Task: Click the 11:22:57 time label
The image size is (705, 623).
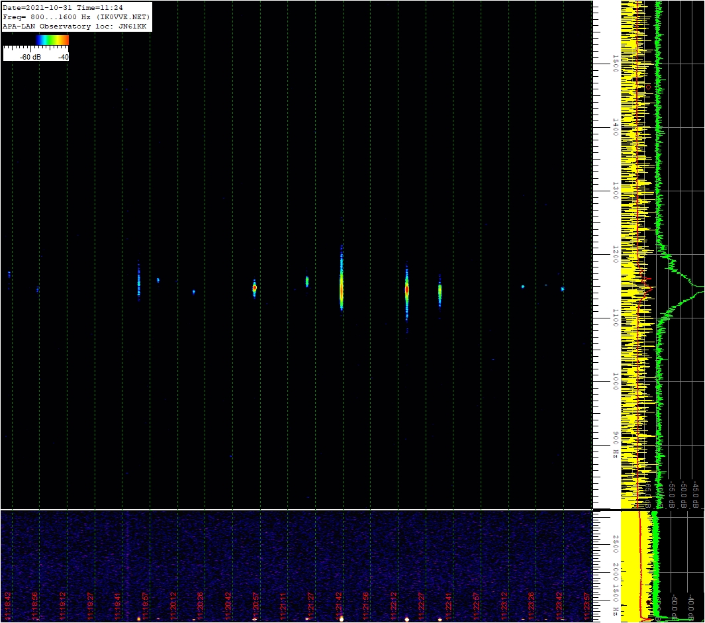Action: [x=477, y=606]
